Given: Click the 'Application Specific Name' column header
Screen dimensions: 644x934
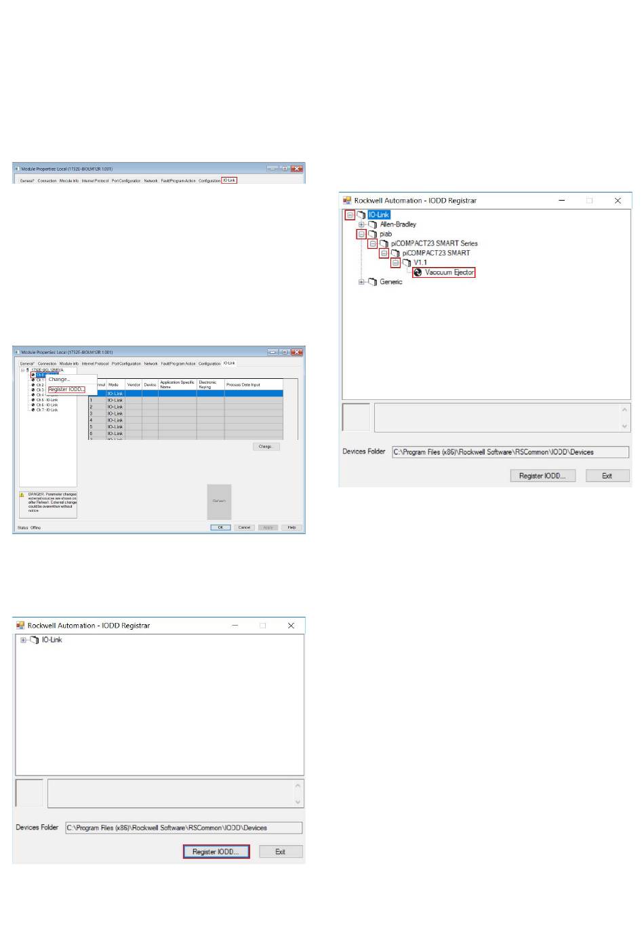Looking at the screenshot, I should pos(178,385).
